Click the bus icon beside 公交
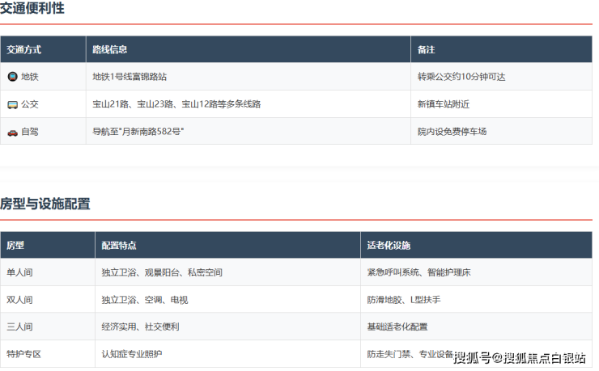 (x=12, y=104)
